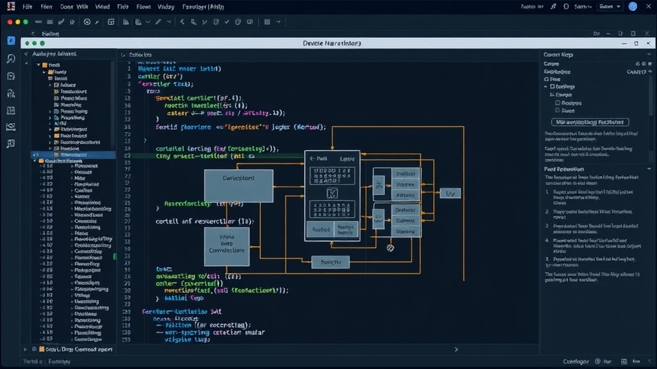The height and width of the screenshot is (369, 657).
Task: Click the back arrow above the inner window title
Action: [33, 33]
